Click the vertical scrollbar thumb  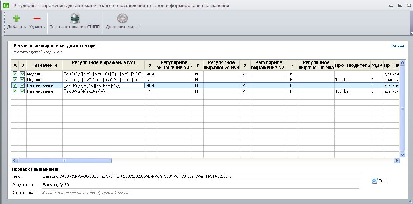[402, 109]
